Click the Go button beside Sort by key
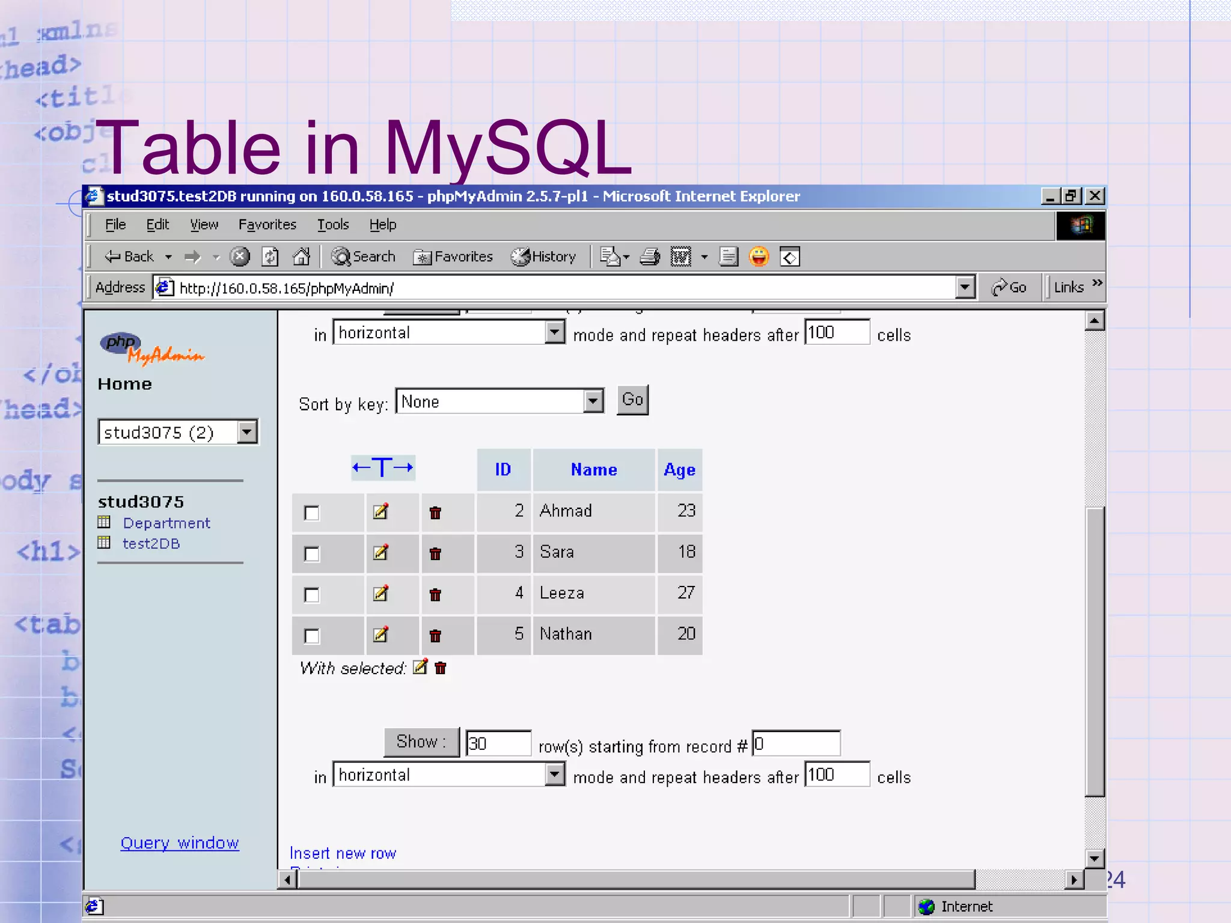1231x923 pixels. (x=633, y=400)
